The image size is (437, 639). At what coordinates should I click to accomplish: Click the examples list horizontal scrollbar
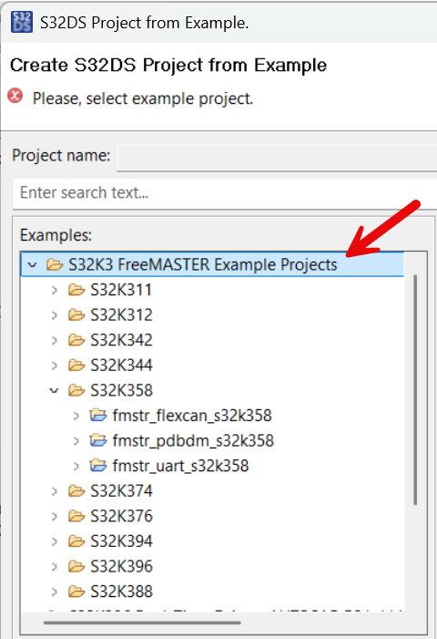142,623
